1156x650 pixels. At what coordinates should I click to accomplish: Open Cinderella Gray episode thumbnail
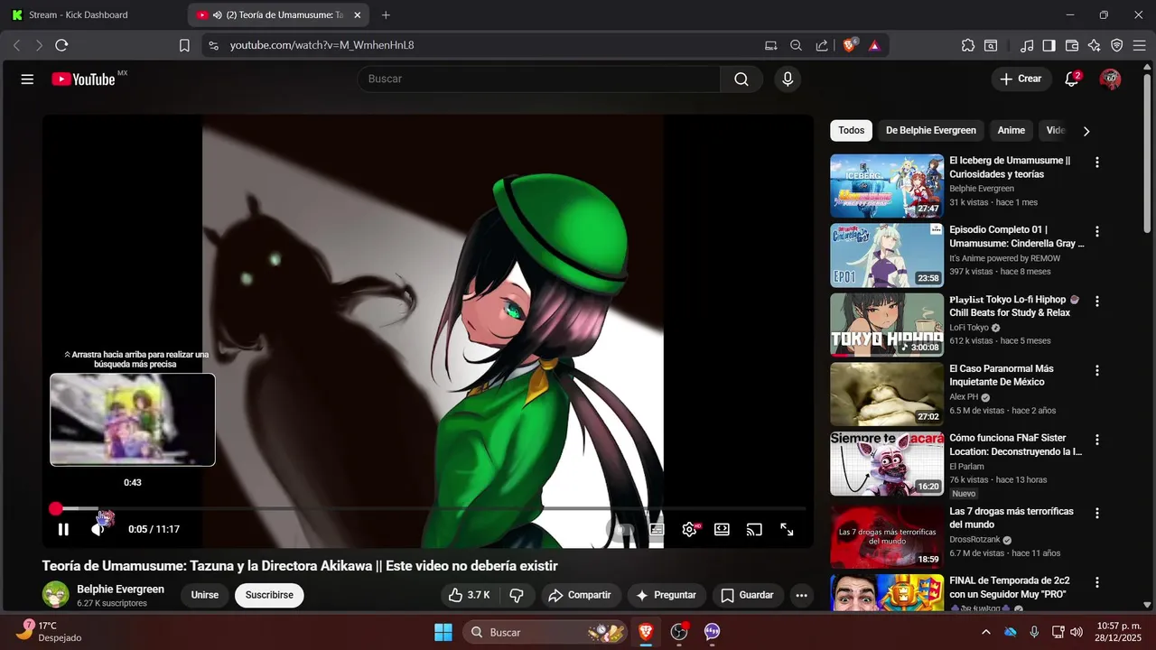887,255
